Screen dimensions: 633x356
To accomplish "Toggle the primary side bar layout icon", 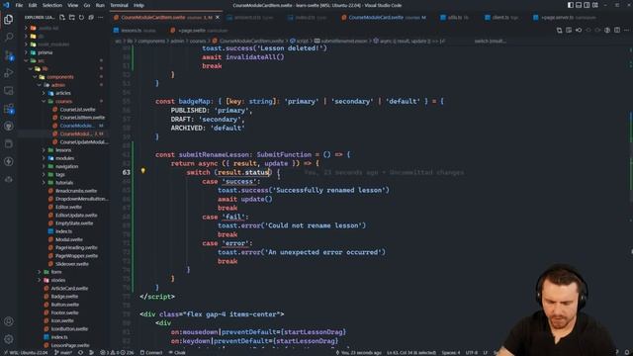I will 571,5.
